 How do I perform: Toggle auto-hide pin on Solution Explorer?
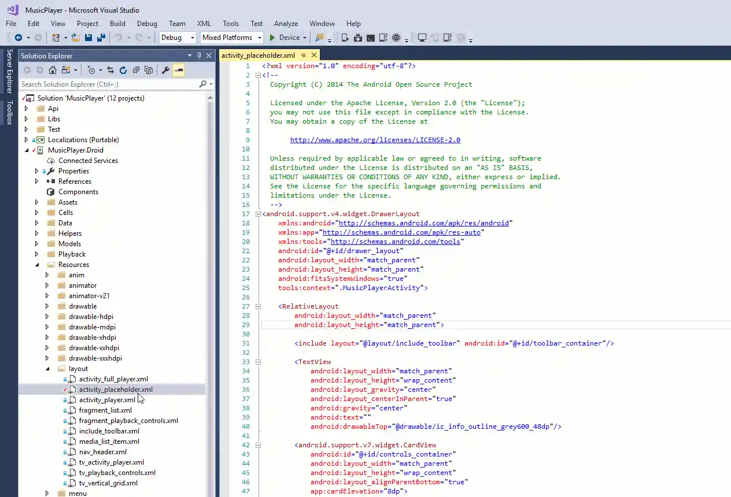point(199,55)
